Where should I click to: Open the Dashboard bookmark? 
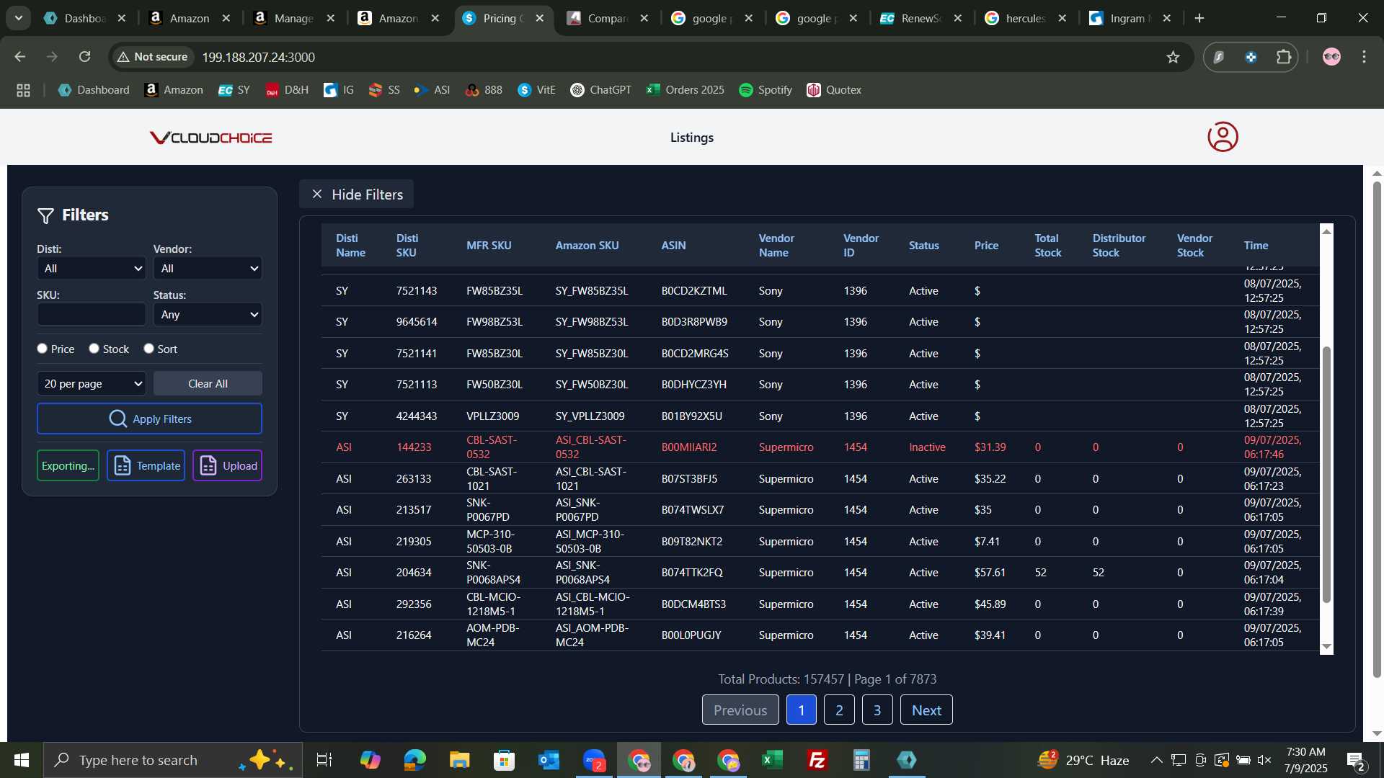click(94, 90)
